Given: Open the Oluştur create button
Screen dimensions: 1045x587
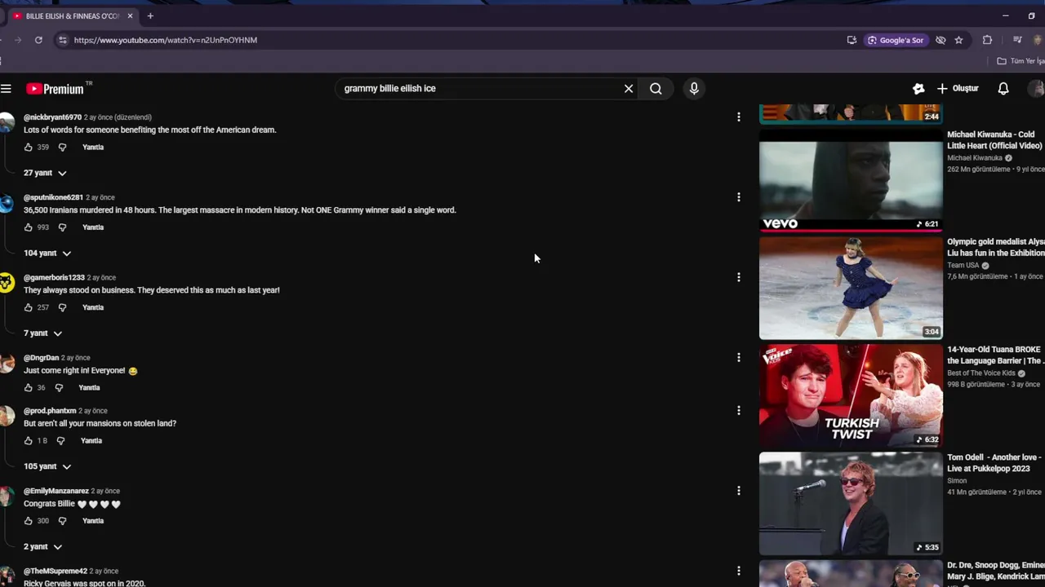Looking at the screenshot, I should pyautogui.click(x=957, y=88).
